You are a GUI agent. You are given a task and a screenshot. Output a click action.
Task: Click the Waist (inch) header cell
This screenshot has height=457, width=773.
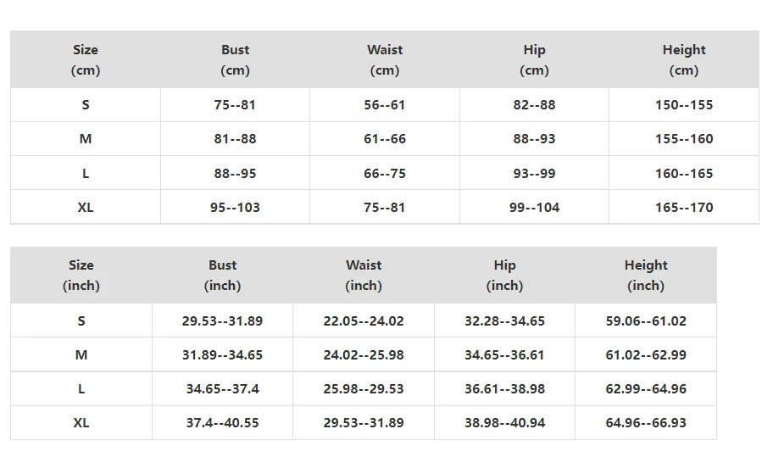364,276
